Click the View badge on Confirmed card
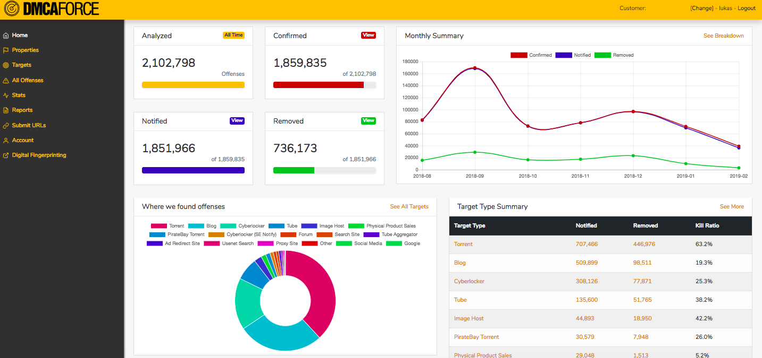This screenshot has height=358, width=762. tap(368, 36)
